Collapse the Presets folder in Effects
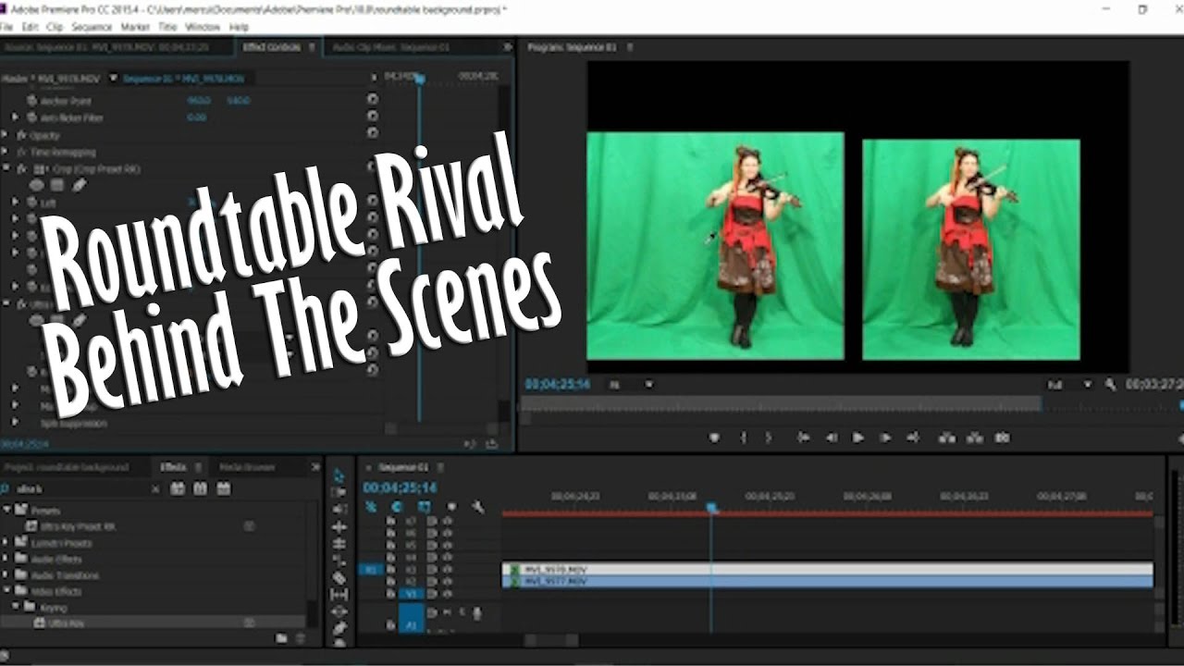 point(6,510)
